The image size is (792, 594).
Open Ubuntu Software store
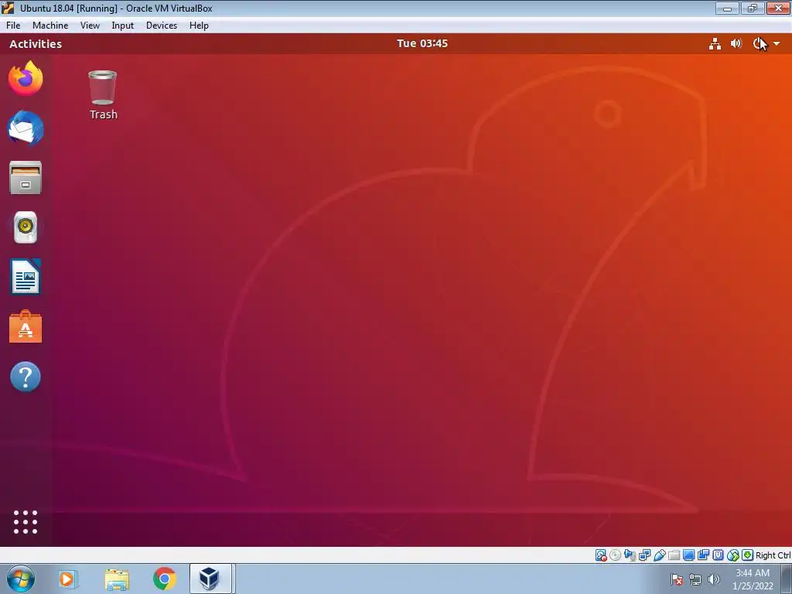(x=26, y=327)
